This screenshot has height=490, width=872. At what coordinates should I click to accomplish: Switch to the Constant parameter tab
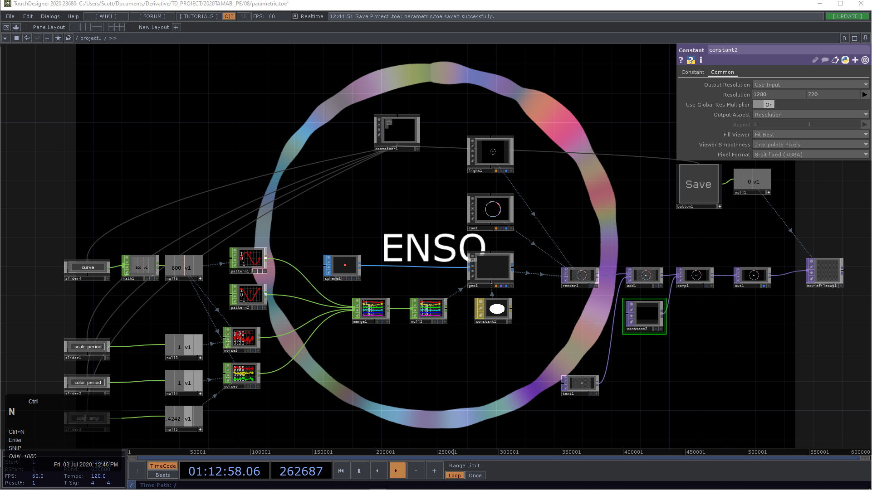click(692, 72)
